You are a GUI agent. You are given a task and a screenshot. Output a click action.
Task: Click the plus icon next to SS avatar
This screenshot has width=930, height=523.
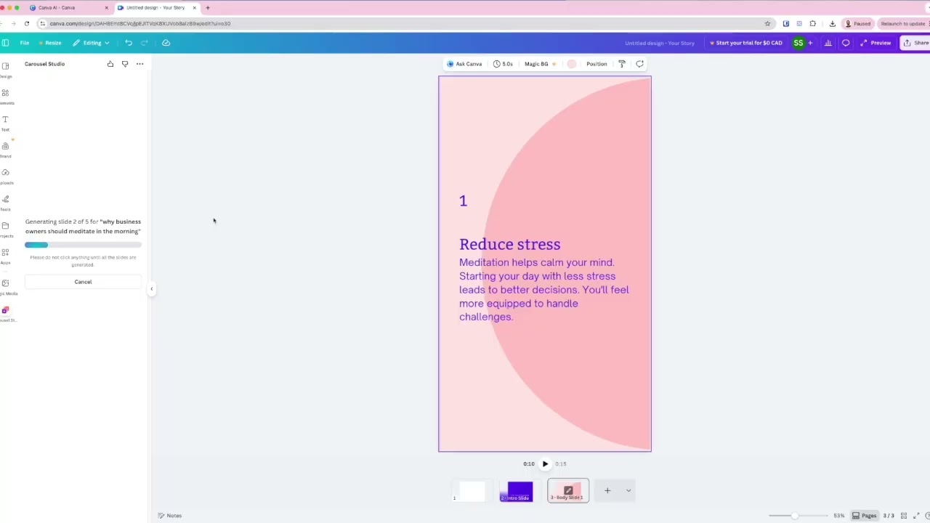(810, 43)
